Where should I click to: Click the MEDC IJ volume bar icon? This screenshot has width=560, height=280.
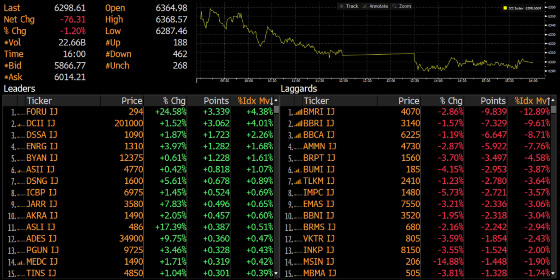(21, 262)
